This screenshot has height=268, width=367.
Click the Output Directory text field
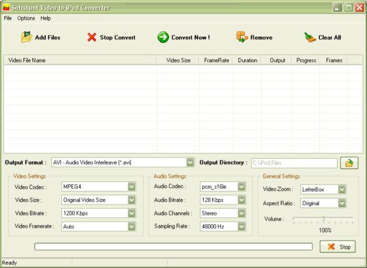(294, 163)
